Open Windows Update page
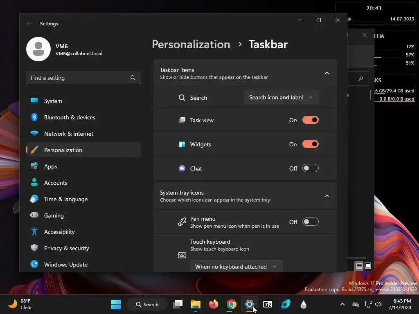The width and height of the screenshot is (419, 314). (83, 265)
